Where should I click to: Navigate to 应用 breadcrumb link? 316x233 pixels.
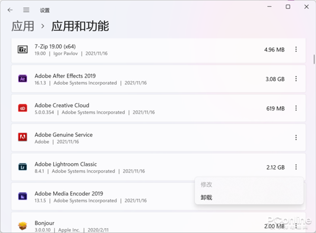[23, 26]
